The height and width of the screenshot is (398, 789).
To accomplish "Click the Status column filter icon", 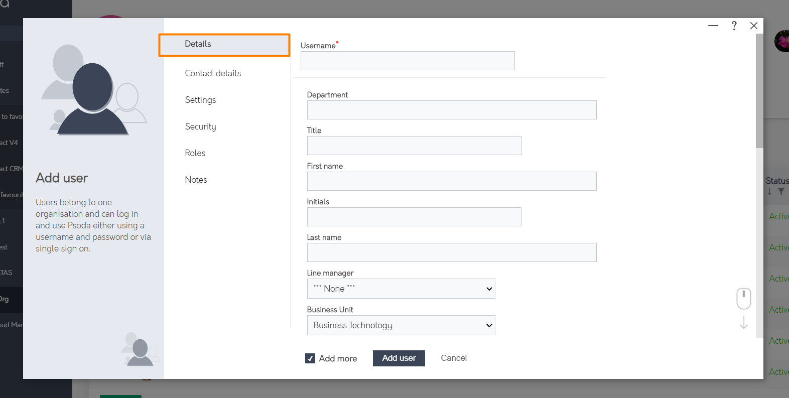I will pos(781,191).
